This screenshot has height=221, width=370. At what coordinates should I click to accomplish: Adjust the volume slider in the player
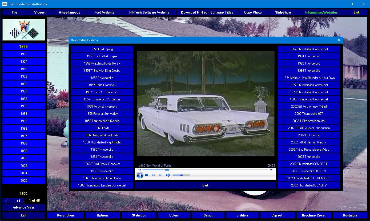click(181, 175)
